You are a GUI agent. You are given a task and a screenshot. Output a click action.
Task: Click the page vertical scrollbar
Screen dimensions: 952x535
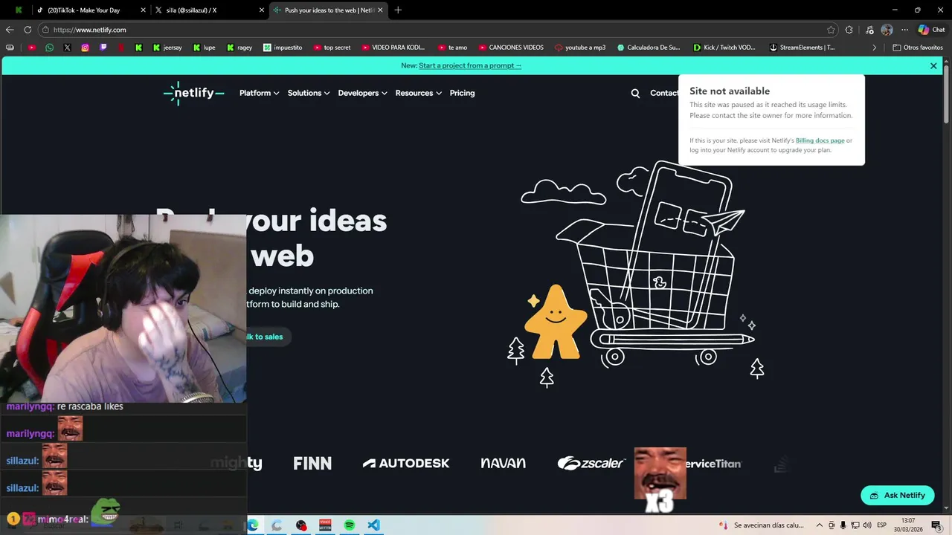947,94
